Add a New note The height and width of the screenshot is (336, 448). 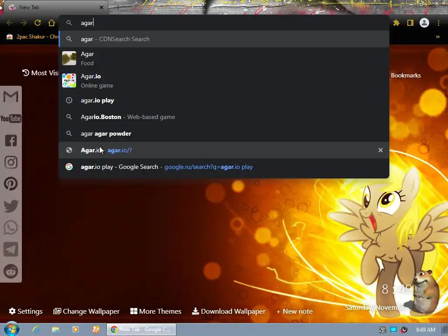[x=294, y=311]
